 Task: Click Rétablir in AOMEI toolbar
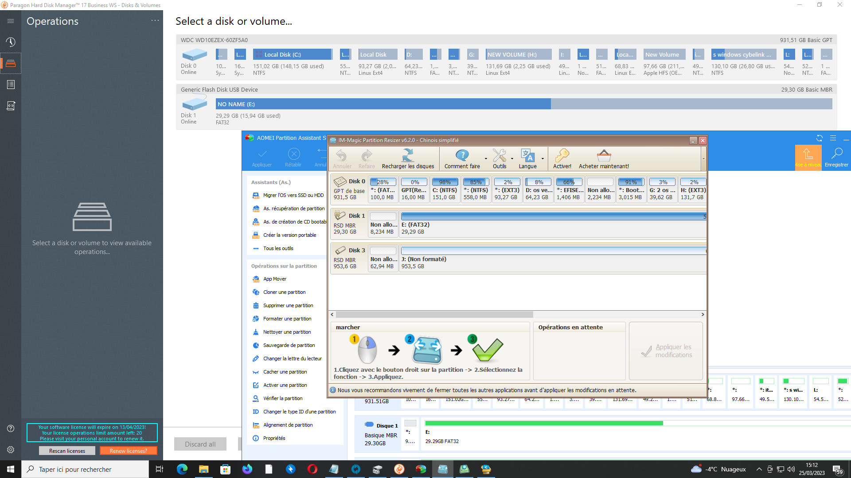coord(293,158)
